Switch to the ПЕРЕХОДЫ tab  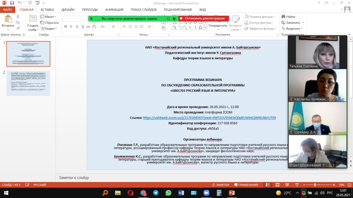90,10
